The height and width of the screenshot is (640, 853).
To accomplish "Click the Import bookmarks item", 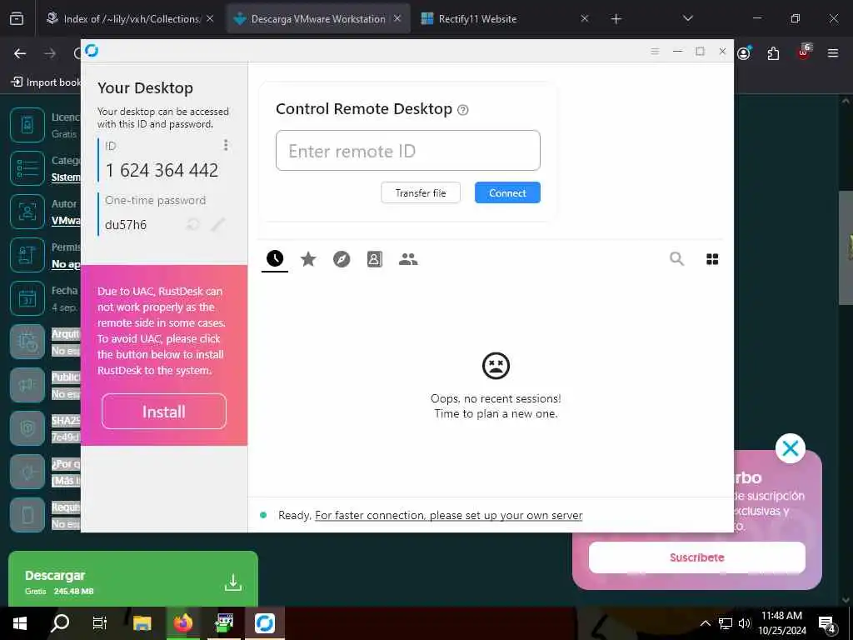I will (x=46, y=82).
